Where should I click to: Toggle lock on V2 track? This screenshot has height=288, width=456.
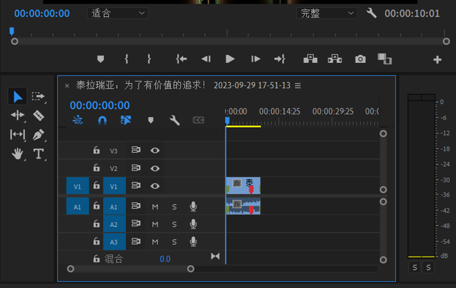click(x=96, y=168)
